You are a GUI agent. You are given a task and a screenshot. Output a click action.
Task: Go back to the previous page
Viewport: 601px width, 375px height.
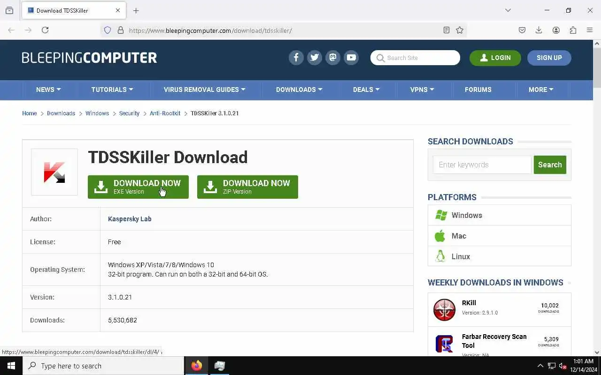(x=11, y=30)
